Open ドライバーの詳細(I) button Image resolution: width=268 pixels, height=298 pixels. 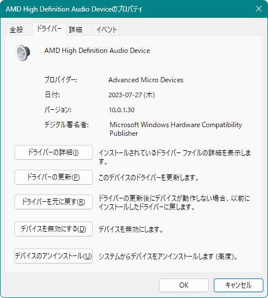click(x=54, y=152)
